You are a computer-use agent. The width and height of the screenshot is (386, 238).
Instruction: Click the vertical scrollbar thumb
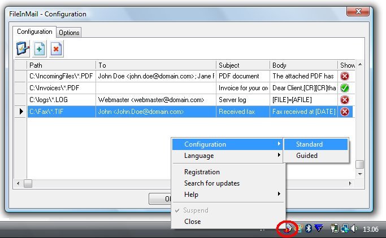click(x=360, y=164)
